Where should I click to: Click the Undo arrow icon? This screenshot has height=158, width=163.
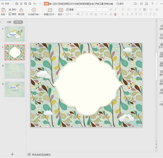(35, 4)
